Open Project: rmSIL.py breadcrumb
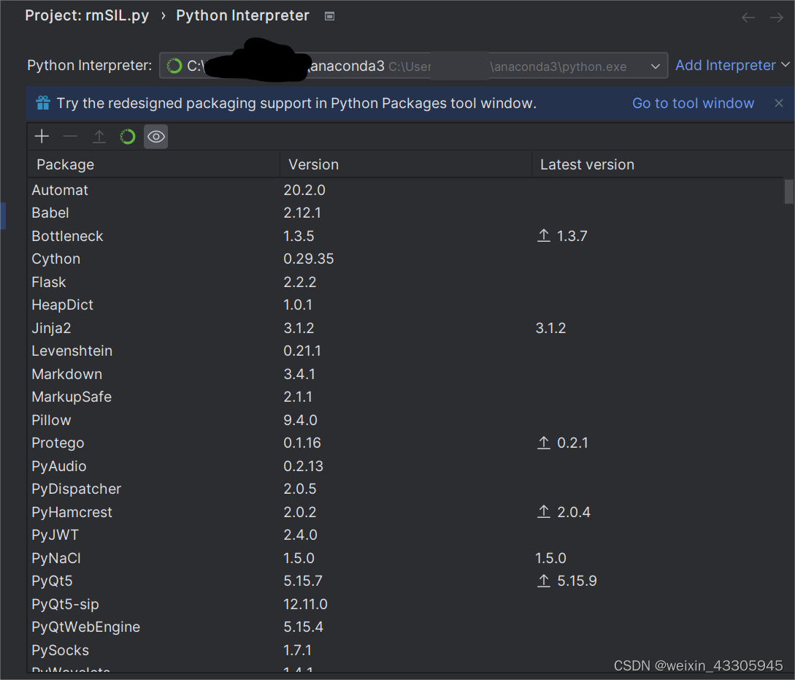This screenshot has width=795, height=680. [87, 16]
